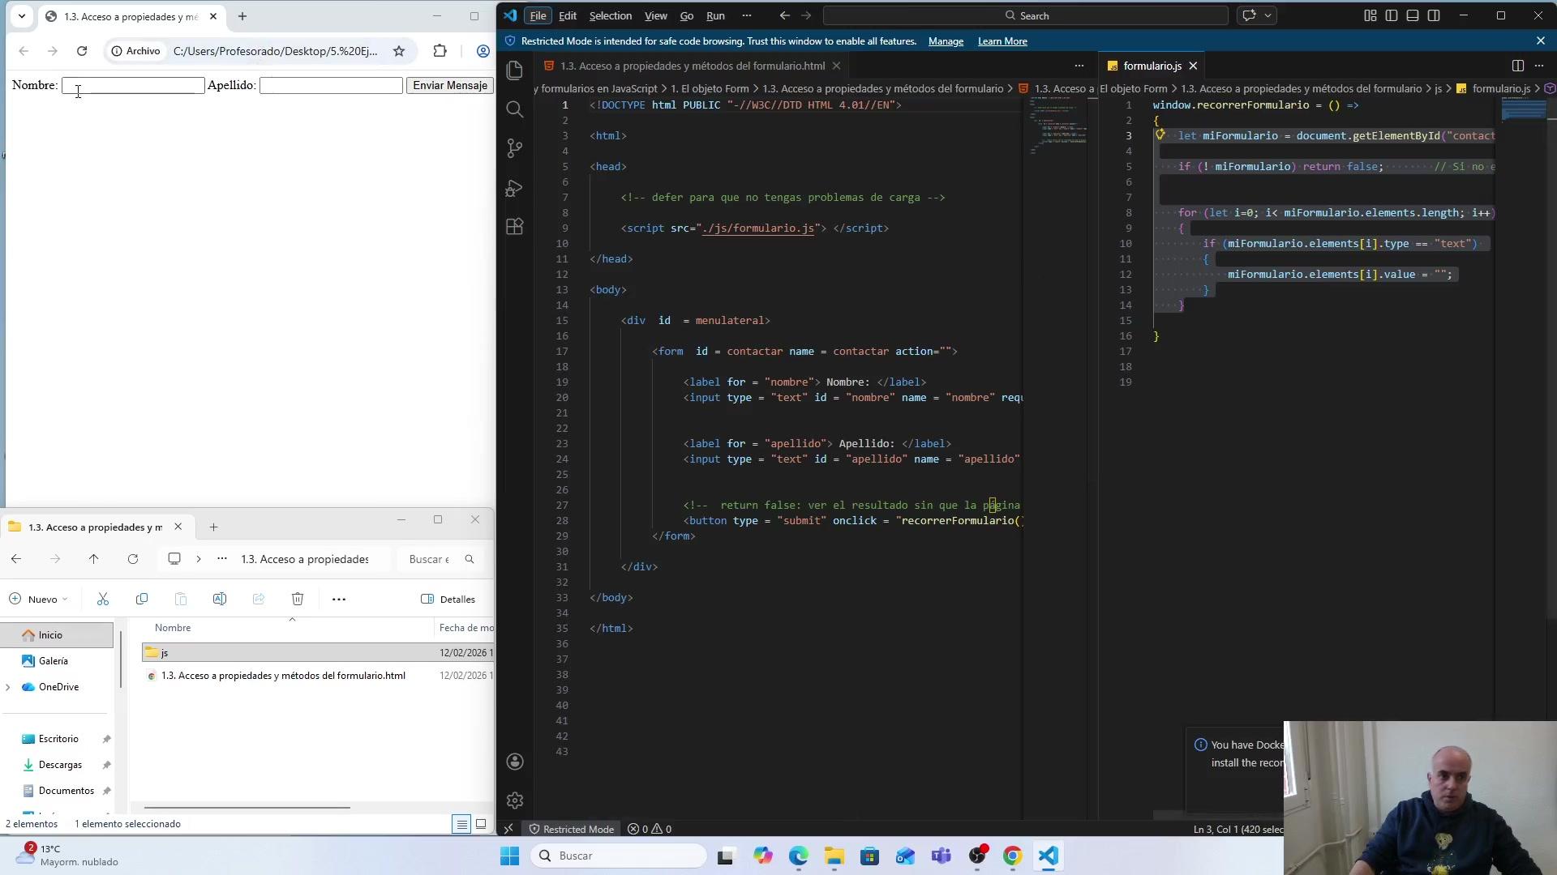This screenshot has width=1557, height=875.
Task: Dismiss the Restricted Mode banner
Action: coord(1541,41)
